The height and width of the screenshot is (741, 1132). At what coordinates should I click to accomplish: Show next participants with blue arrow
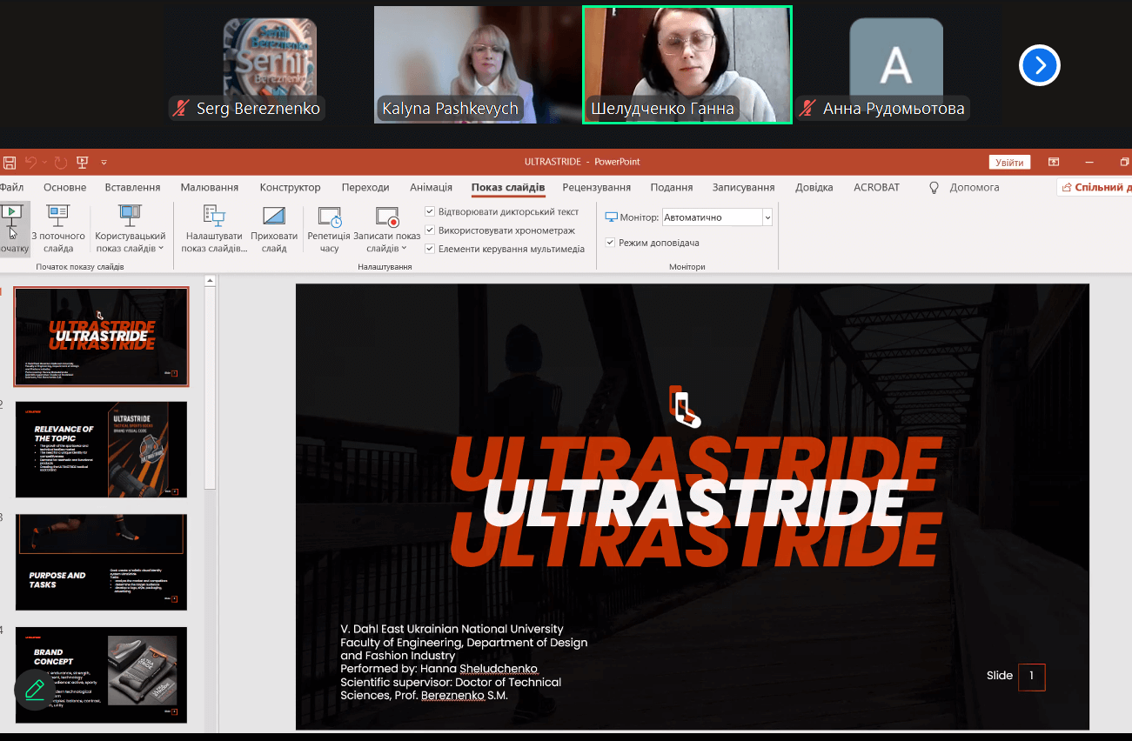[x=1039, y=65]
